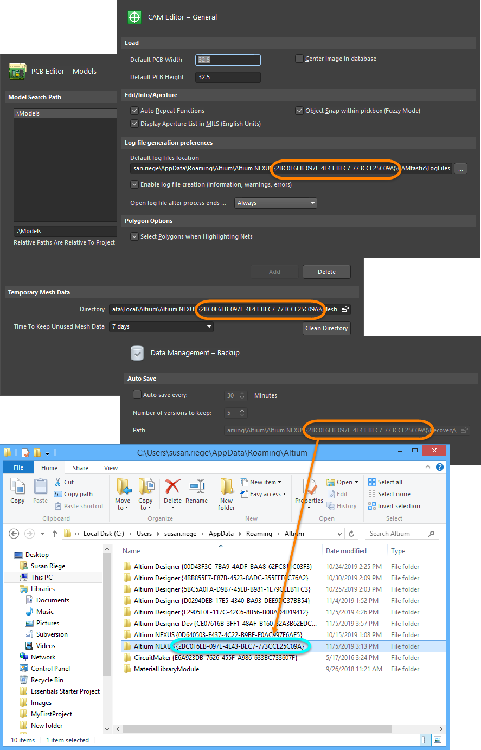Open the Easy access dropdown
This screenshot has height=750, width=481.
point(268,494)
